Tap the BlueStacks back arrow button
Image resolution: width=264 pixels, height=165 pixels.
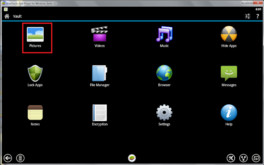click(8, 158)
